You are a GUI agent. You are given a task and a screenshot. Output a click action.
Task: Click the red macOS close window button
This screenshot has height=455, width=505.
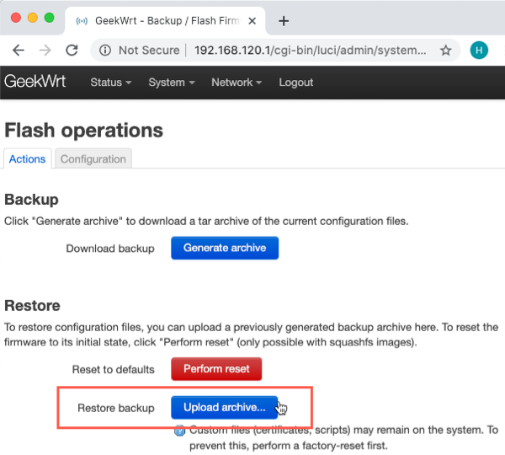click(16, 18)
